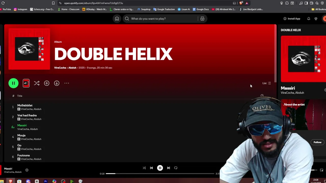This screenshot has width=326, height=183.
Task: Reload the page
Action: [x=3, y=3]
